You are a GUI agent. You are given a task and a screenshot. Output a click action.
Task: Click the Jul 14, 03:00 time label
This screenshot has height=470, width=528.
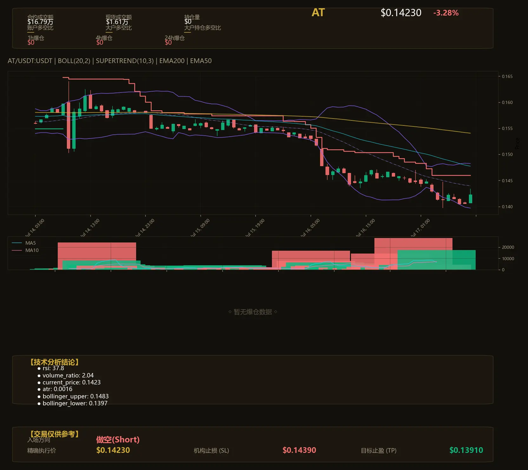pyautogui.click(x=35, y=228)
